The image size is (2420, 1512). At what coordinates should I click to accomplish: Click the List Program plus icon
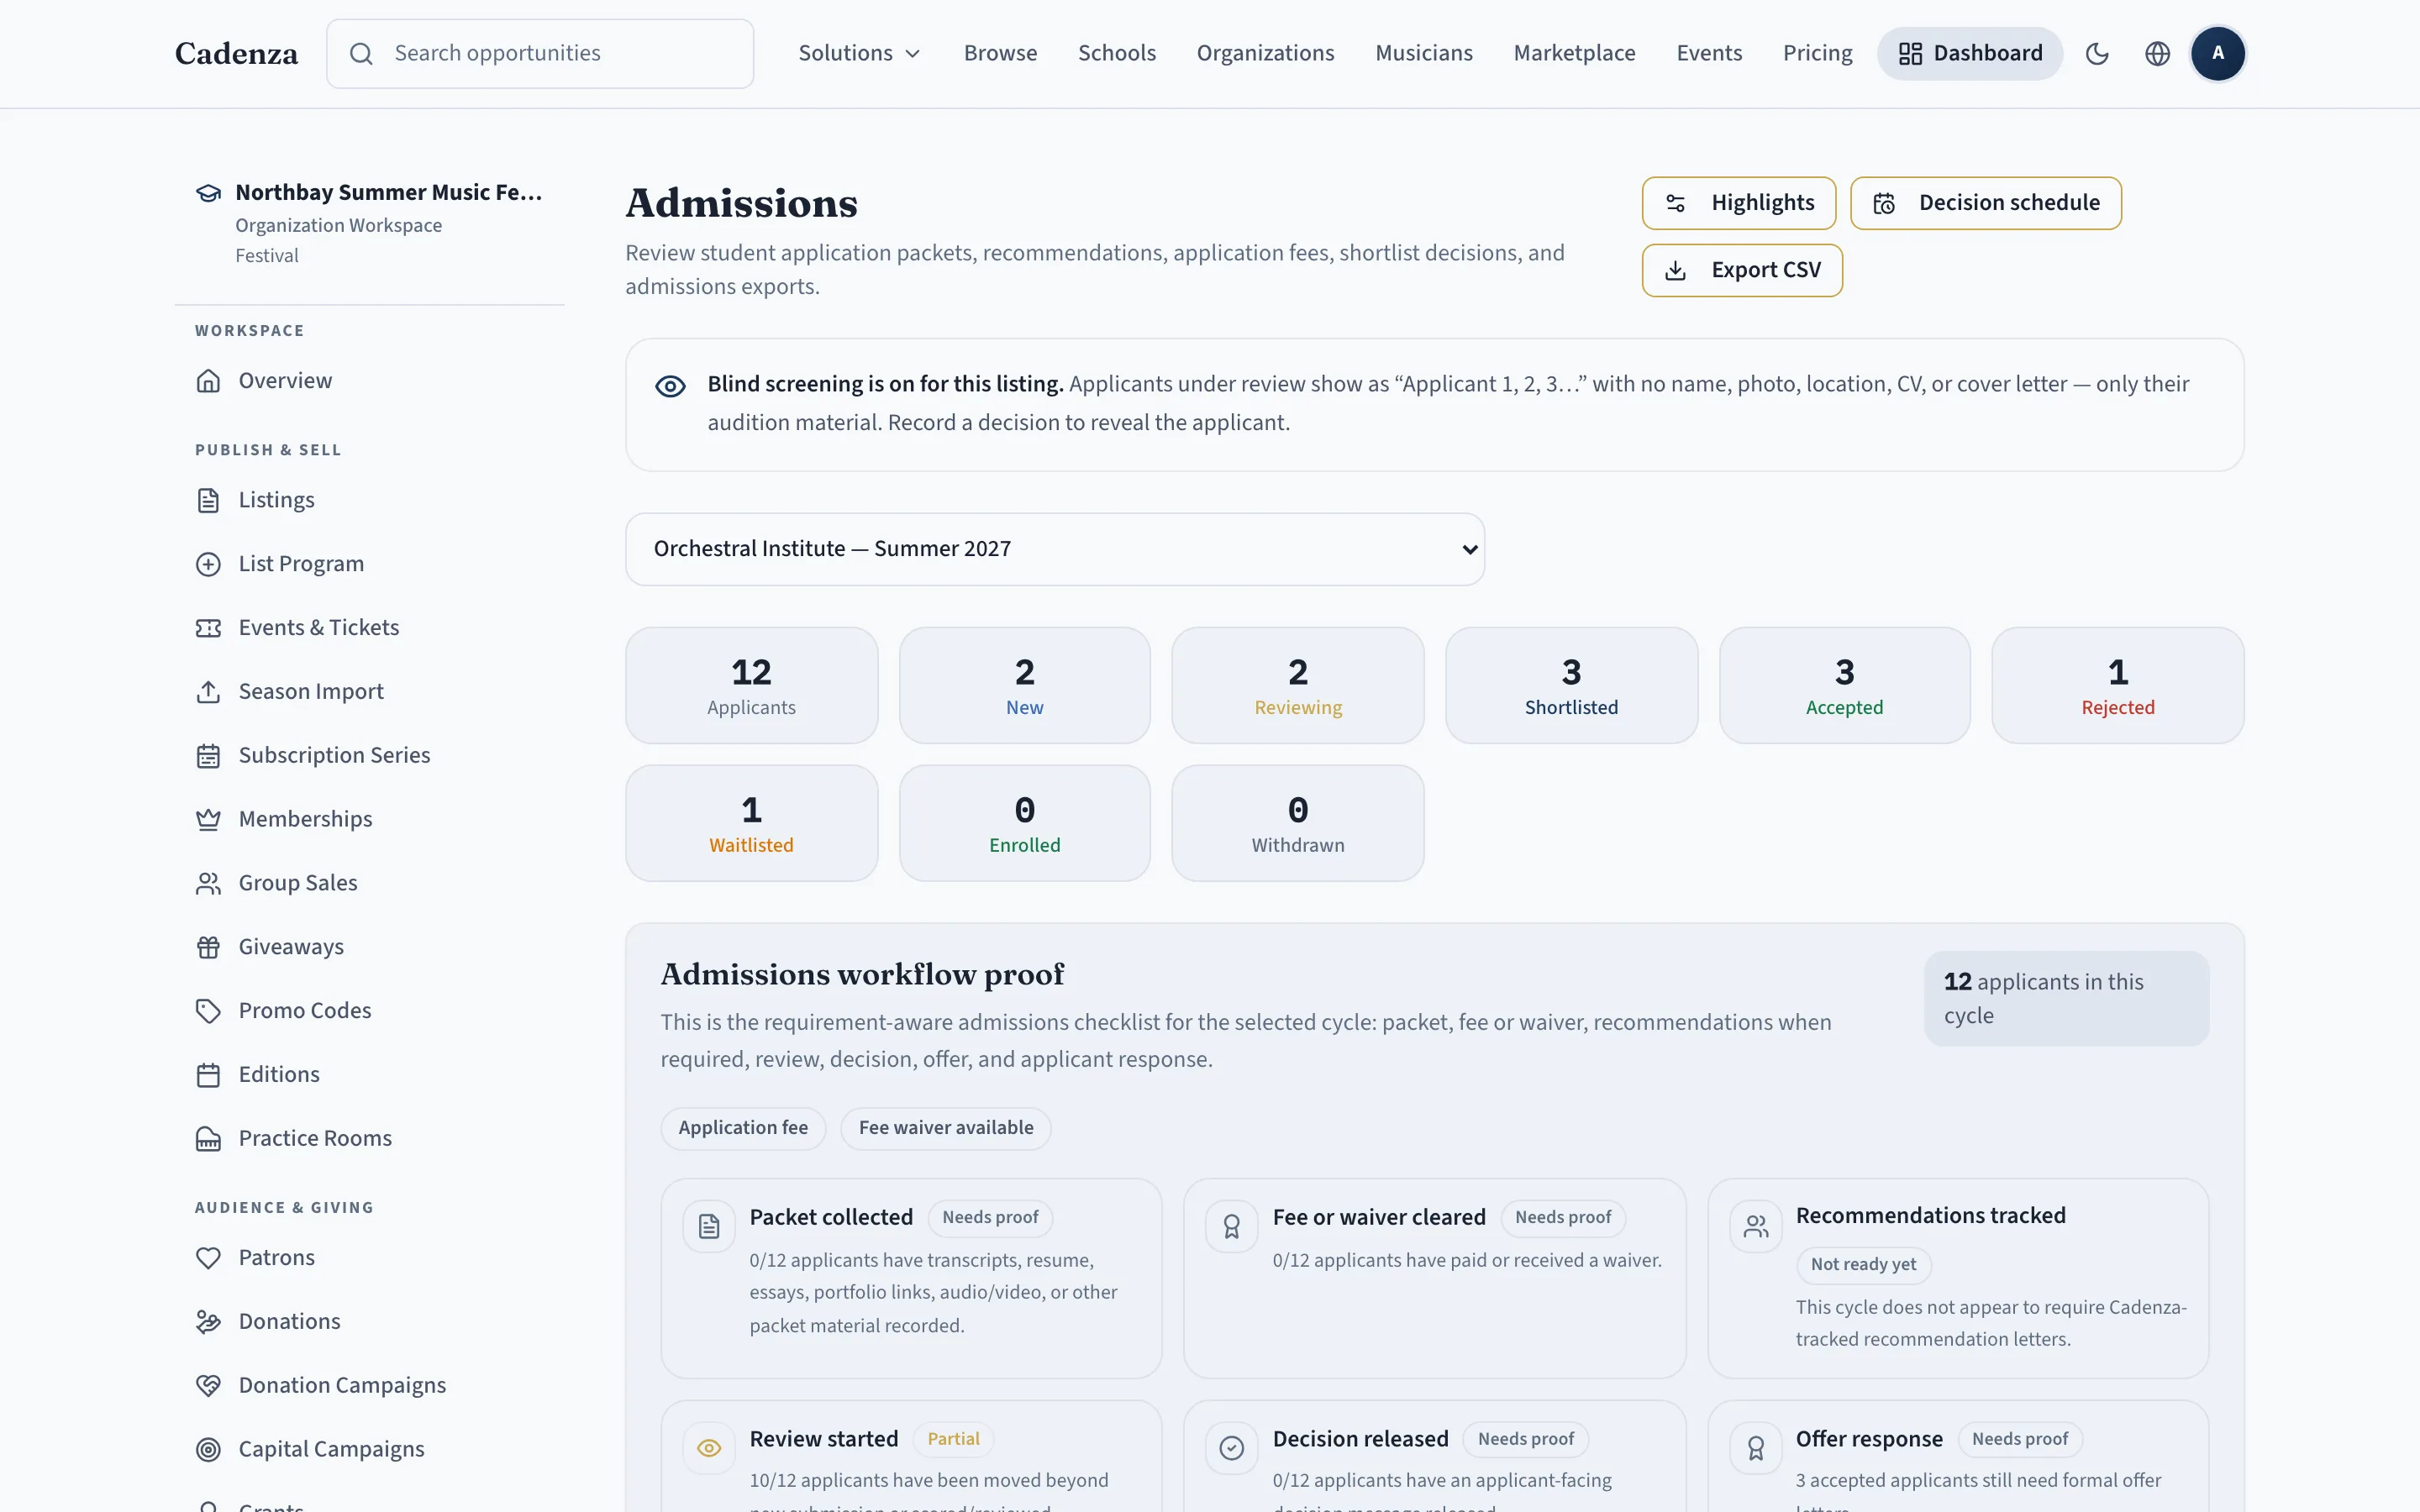(x=208, y=564)
